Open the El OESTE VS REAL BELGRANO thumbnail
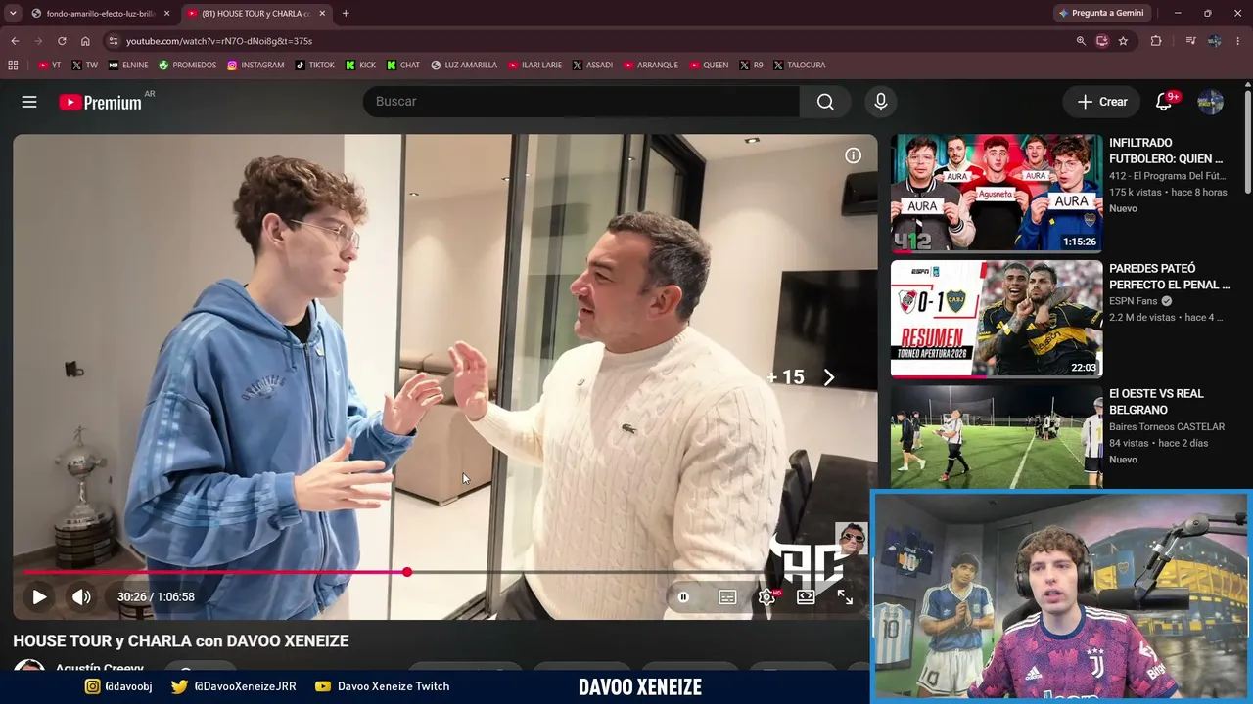The image size is (1253, 704). point(997,436)
